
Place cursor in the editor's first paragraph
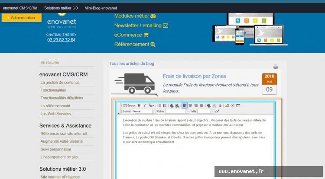point(194,122)
